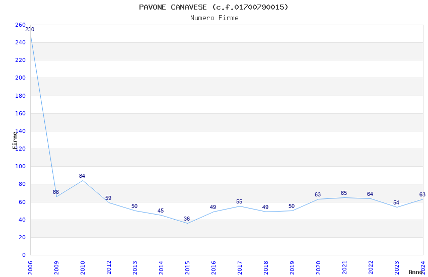Click the y-axis value 220
Image resolution: width=428 pixels, height=277 pixels.
tap(20, 60)
